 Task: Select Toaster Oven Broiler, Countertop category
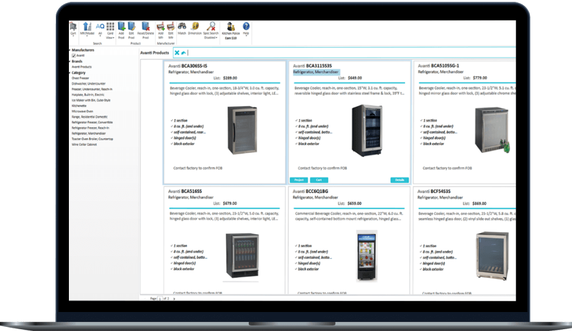[x=92, y=139]
